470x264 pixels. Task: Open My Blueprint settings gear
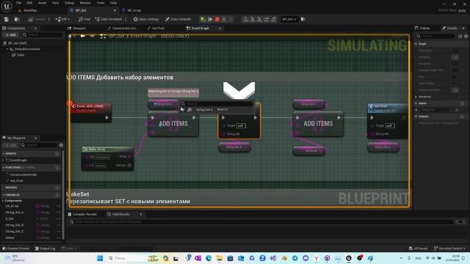pos(61,145)
